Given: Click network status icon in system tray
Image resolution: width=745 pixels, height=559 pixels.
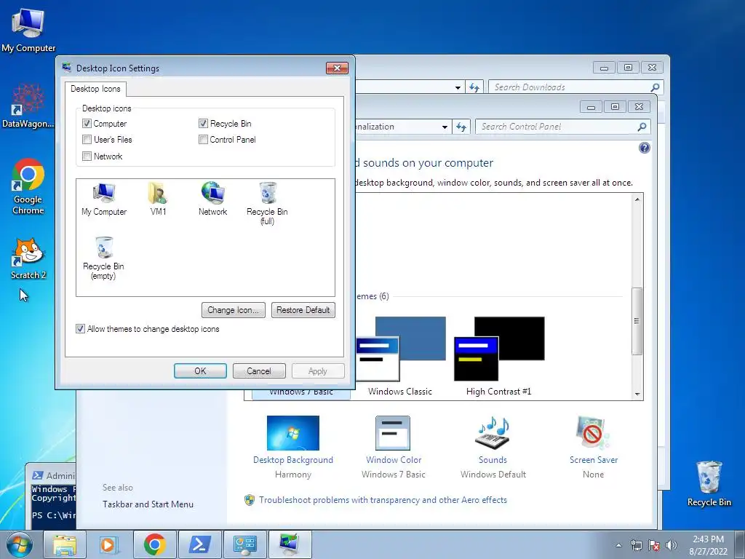Looking at the screenshot, I should click(636, 545).
